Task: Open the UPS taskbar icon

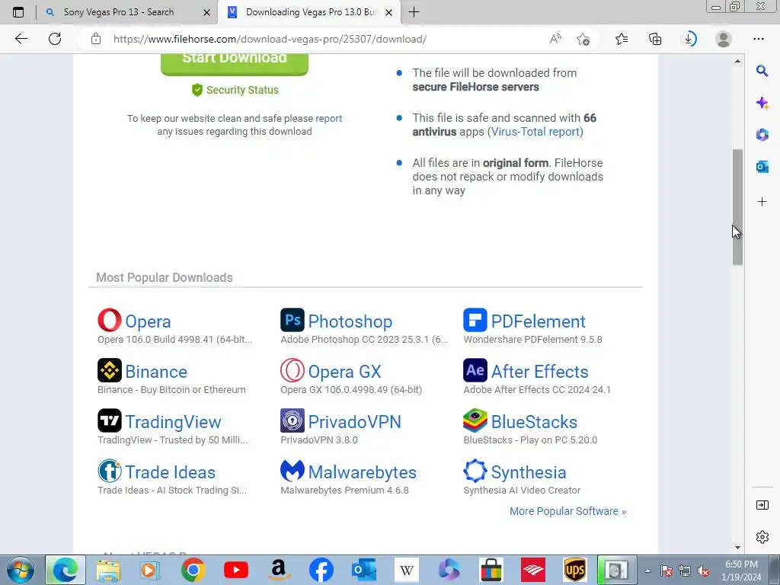Action: pos(575,570)
